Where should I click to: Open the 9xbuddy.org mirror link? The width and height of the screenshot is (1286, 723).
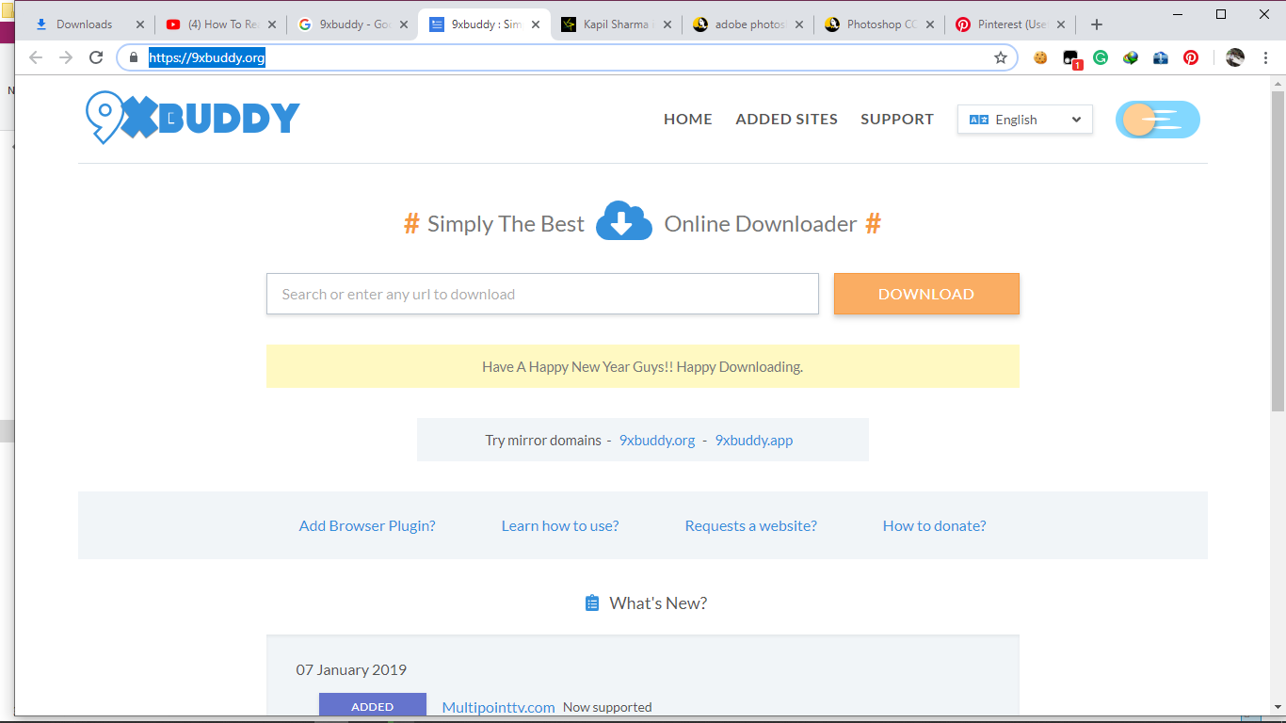[657, 440]
